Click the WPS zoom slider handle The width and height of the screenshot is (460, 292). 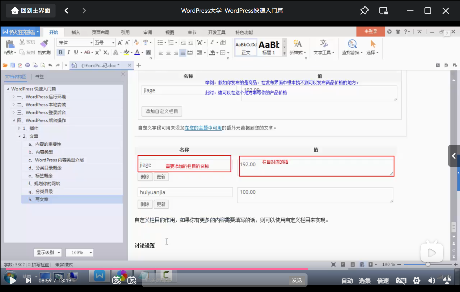point(428,264)
